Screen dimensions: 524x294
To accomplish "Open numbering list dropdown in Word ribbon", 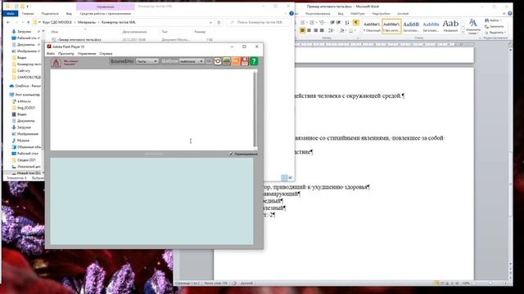I will coord(316,23).
